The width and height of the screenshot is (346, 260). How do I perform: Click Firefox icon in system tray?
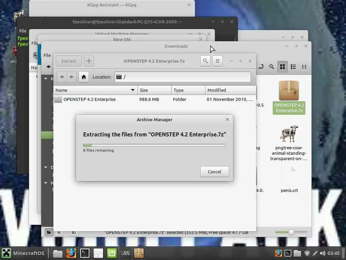278,253
